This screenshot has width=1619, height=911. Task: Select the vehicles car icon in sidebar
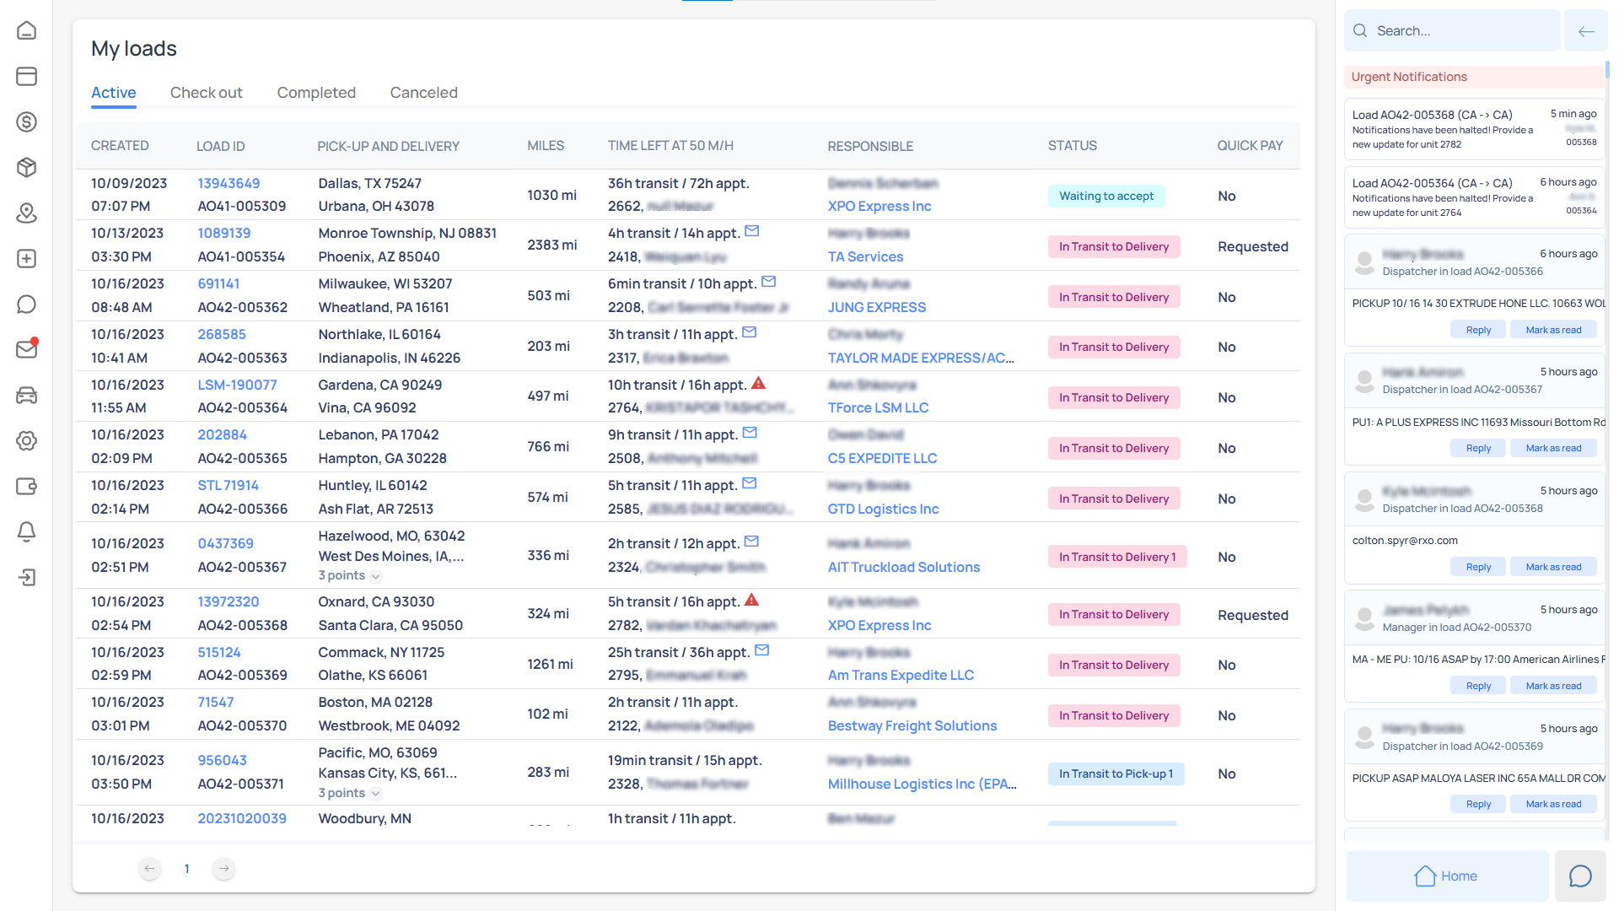[27, 396]
